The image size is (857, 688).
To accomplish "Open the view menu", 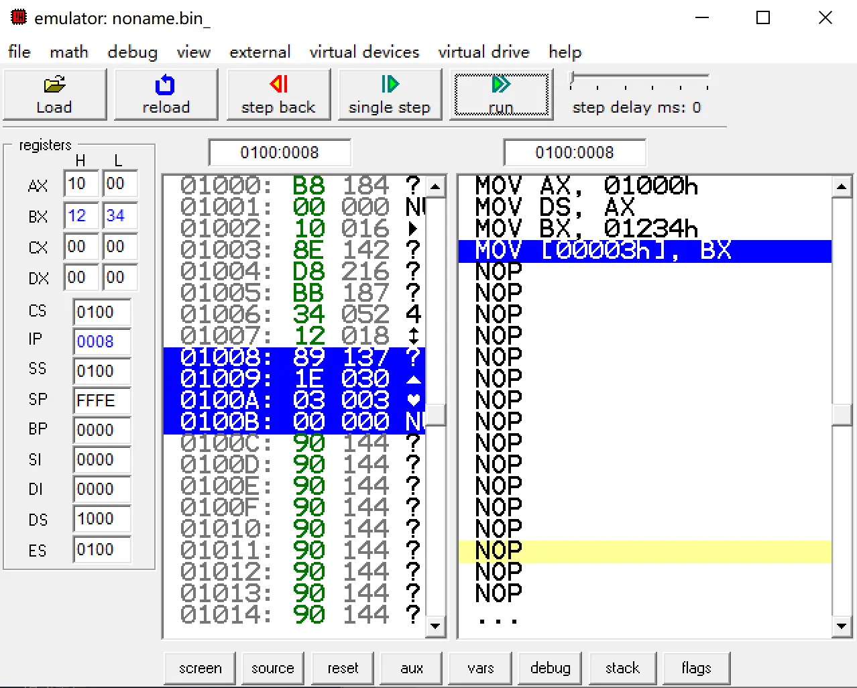I will (193, 52).
